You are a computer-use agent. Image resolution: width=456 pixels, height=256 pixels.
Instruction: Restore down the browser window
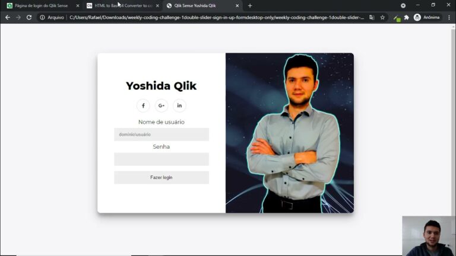click(433, 5)
